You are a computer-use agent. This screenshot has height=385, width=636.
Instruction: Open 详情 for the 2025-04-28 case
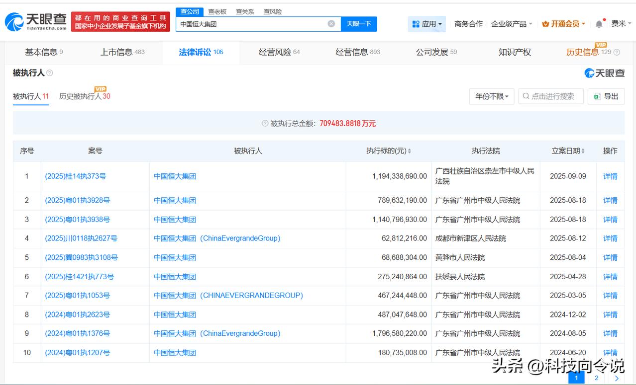click(610, 277)
